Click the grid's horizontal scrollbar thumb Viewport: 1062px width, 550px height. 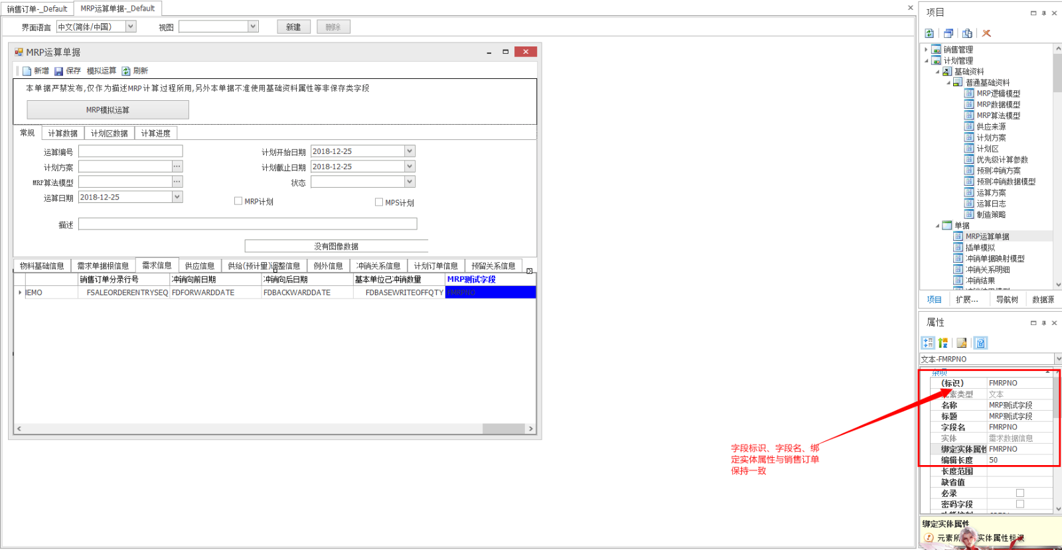coord(503,429)
